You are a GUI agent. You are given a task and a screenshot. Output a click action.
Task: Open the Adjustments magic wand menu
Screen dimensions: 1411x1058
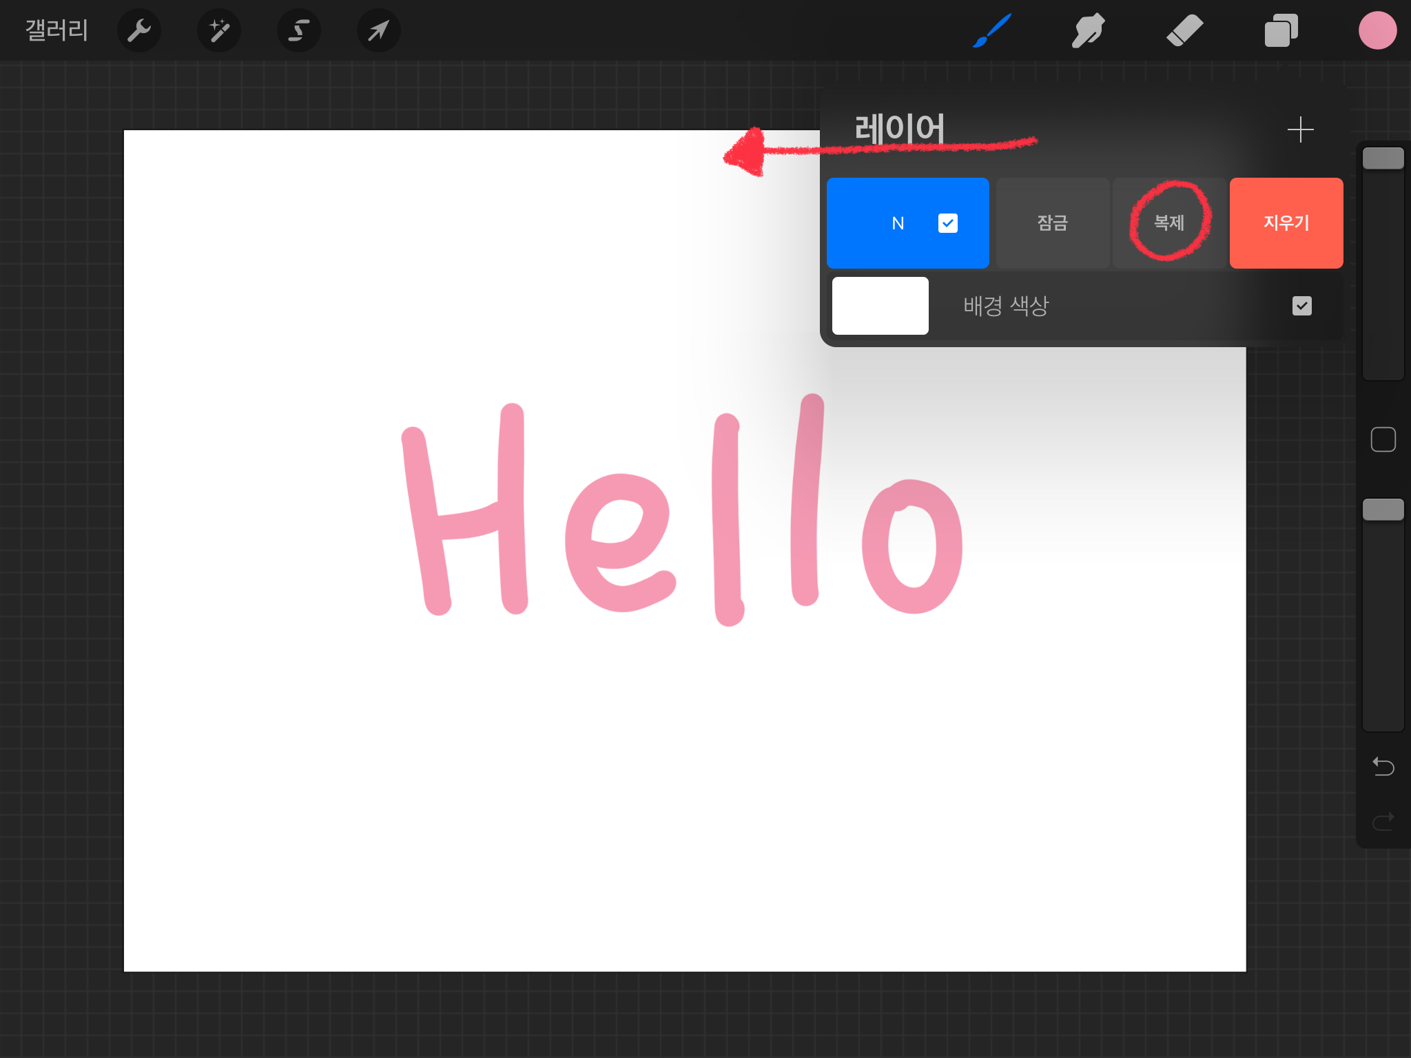click(x=219, y=30)
